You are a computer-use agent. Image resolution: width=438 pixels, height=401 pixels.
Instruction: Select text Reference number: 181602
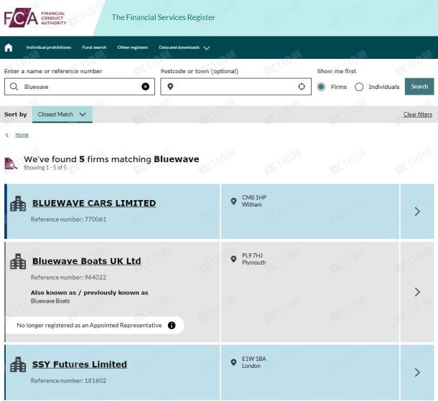68,381
